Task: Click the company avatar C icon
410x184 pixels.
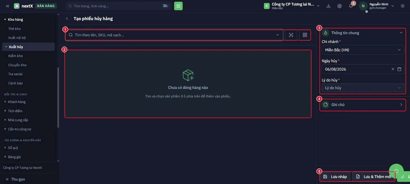Action: coord(266,6)
